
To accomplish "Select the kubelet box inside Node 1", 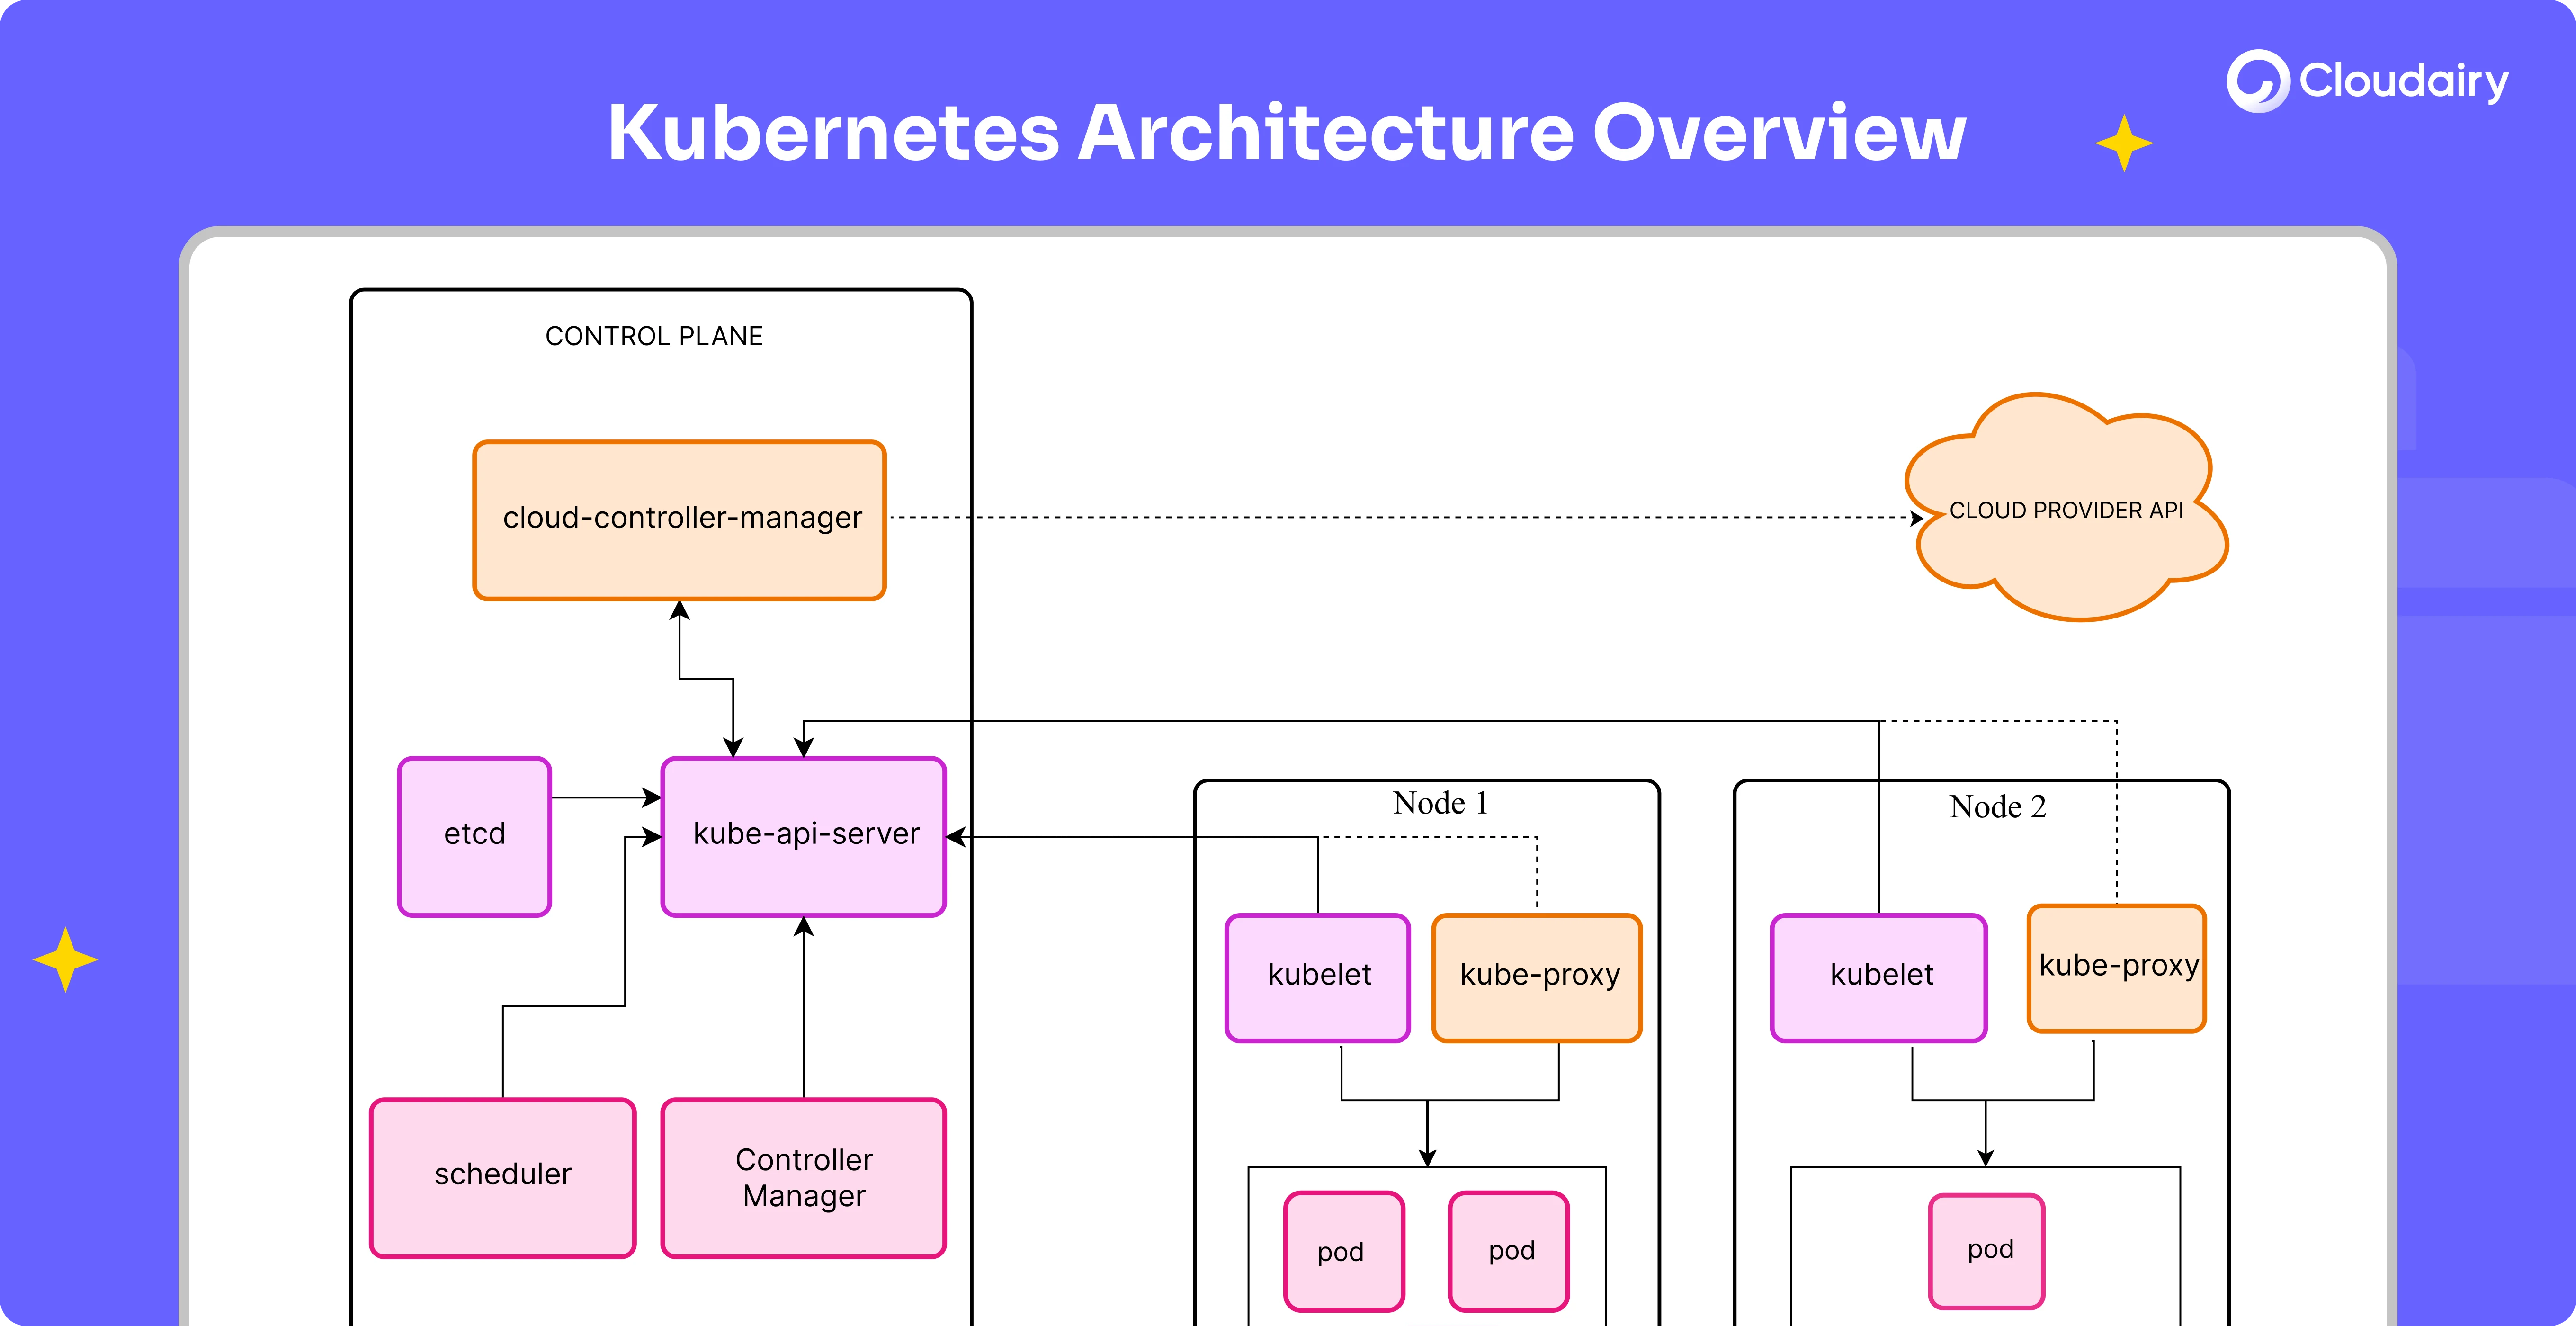I will (x=1318, y=976).
